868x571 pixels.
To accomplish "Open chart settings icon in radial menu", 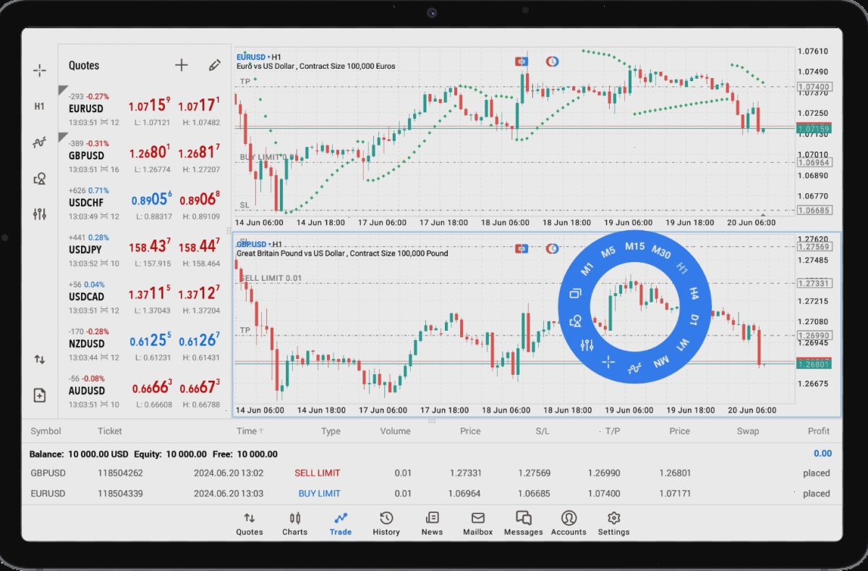I will (x=587, y=345).
